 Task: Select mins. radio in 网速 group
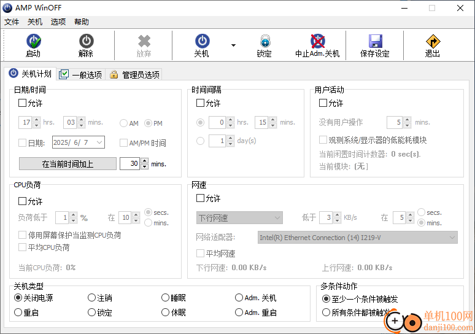[421, 223]
